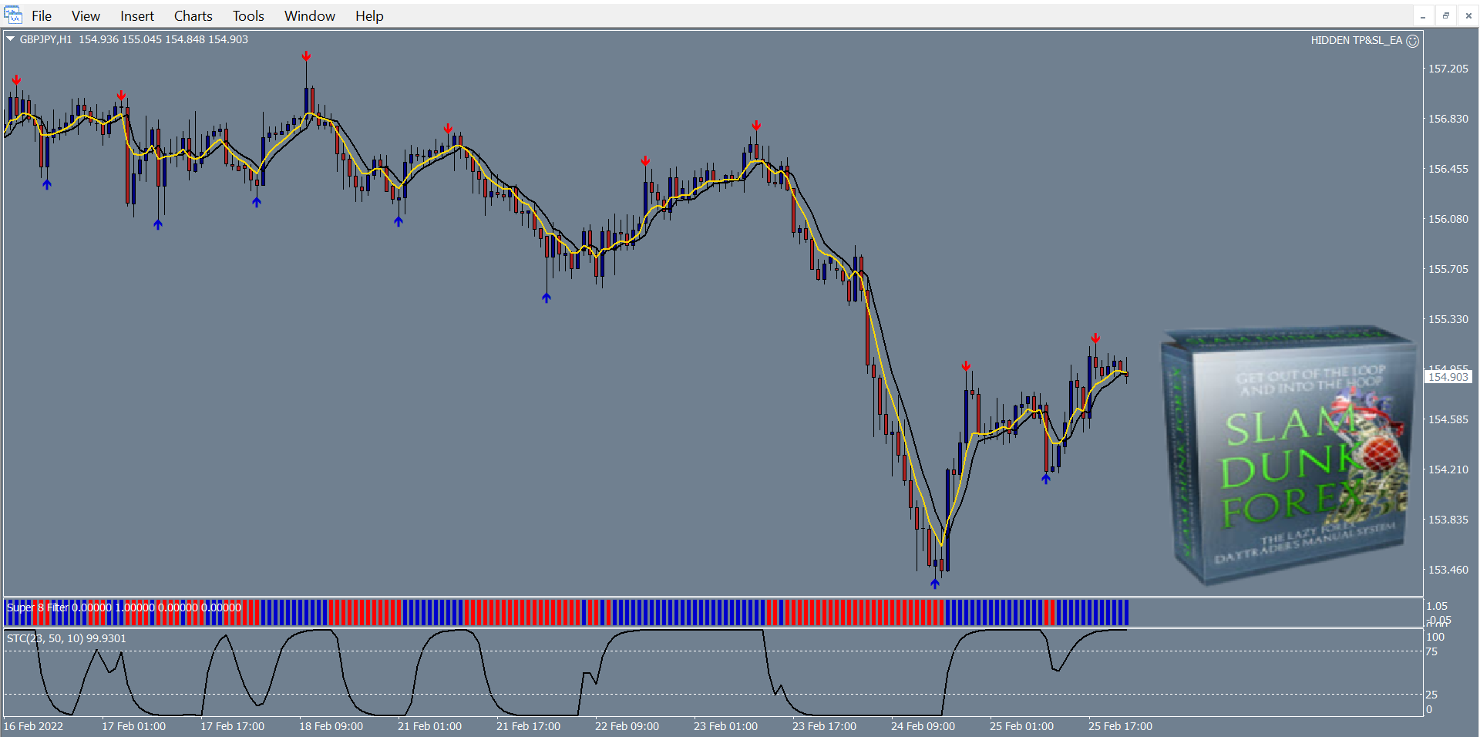Viewport: 1480px width, 737px height.
Task: Expand the triangle beside GBPJPY,H1
Action: tap(11, 39)
